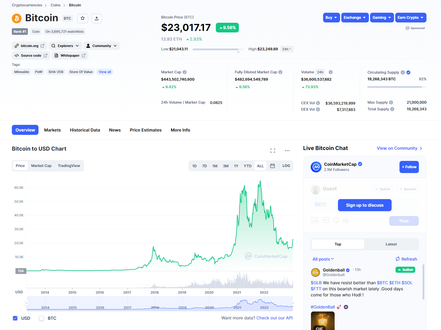The height and width of the screenshot is (330, 441).
Task: Click the Refresh icon in chat posts
Action: point(398,259)
